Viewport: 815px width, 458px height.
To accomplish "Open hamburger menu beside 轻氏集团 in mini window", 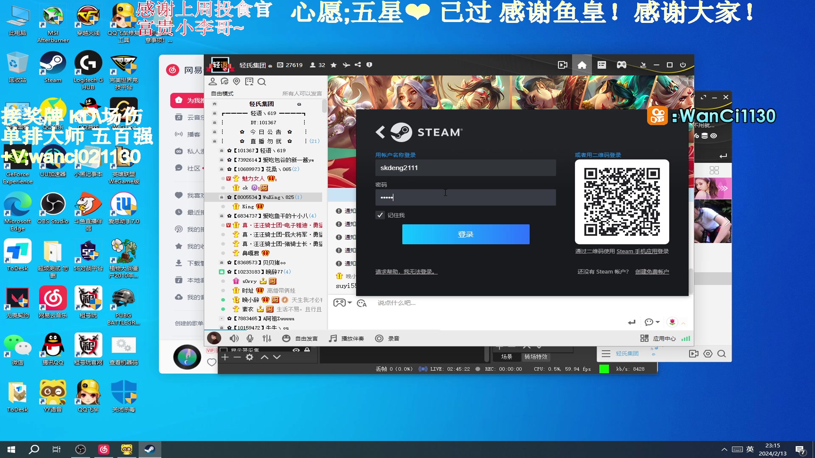I will (606, 354).
